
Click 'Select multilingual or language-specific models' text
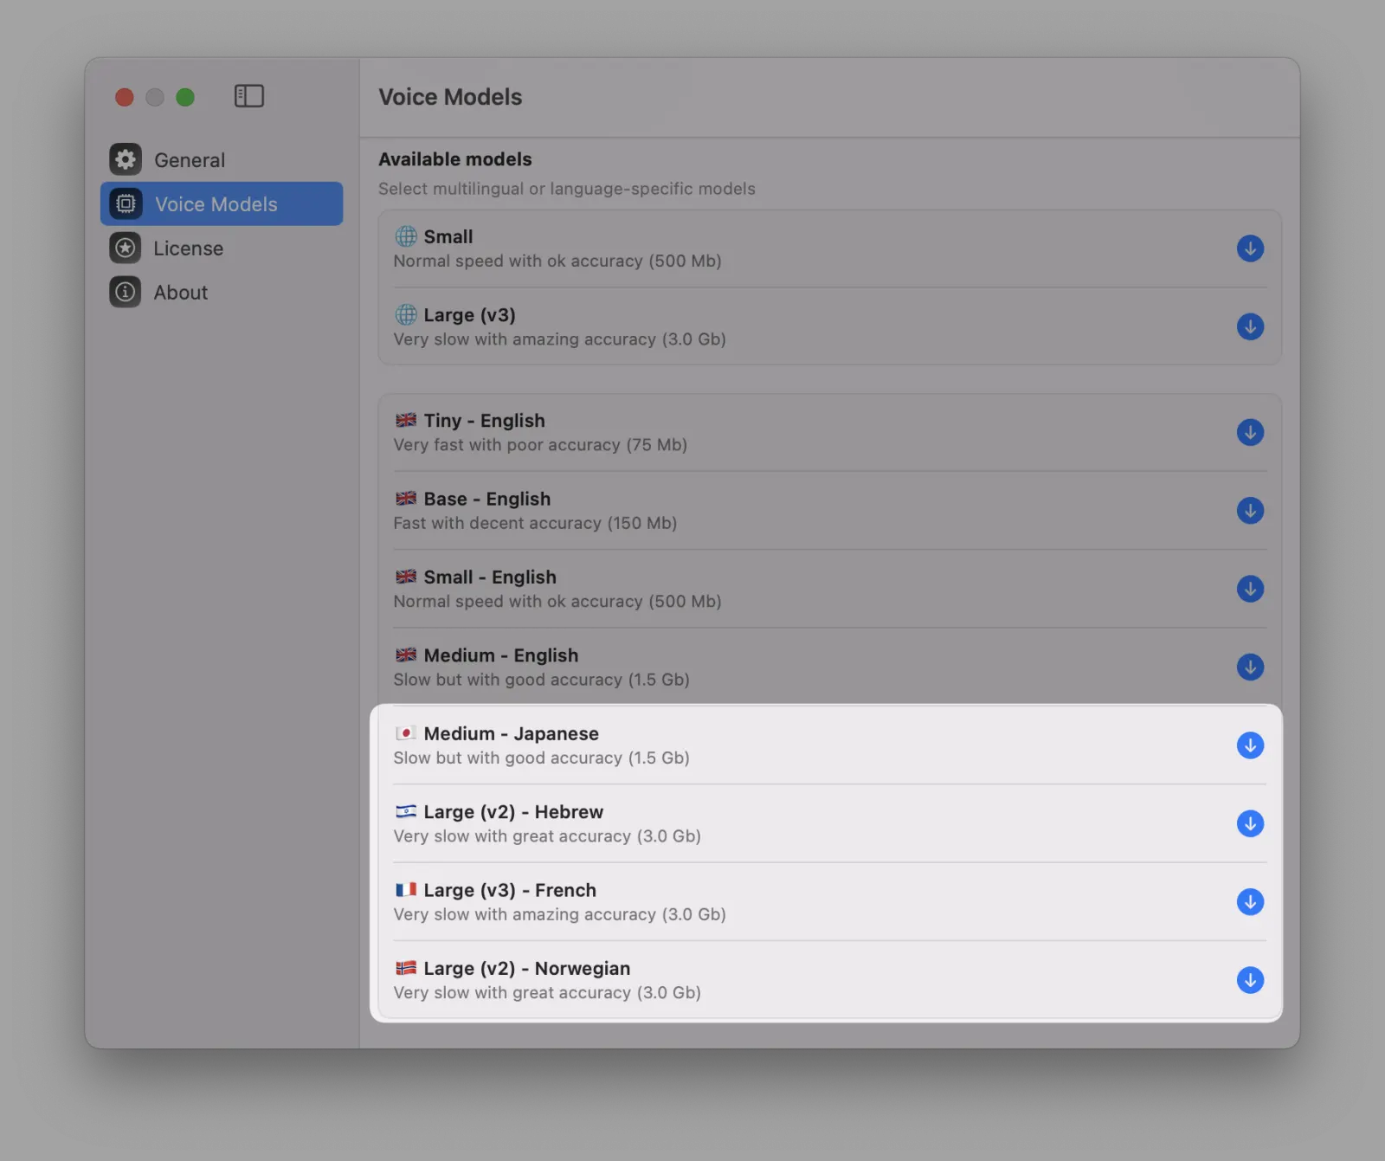pos(567,189)
